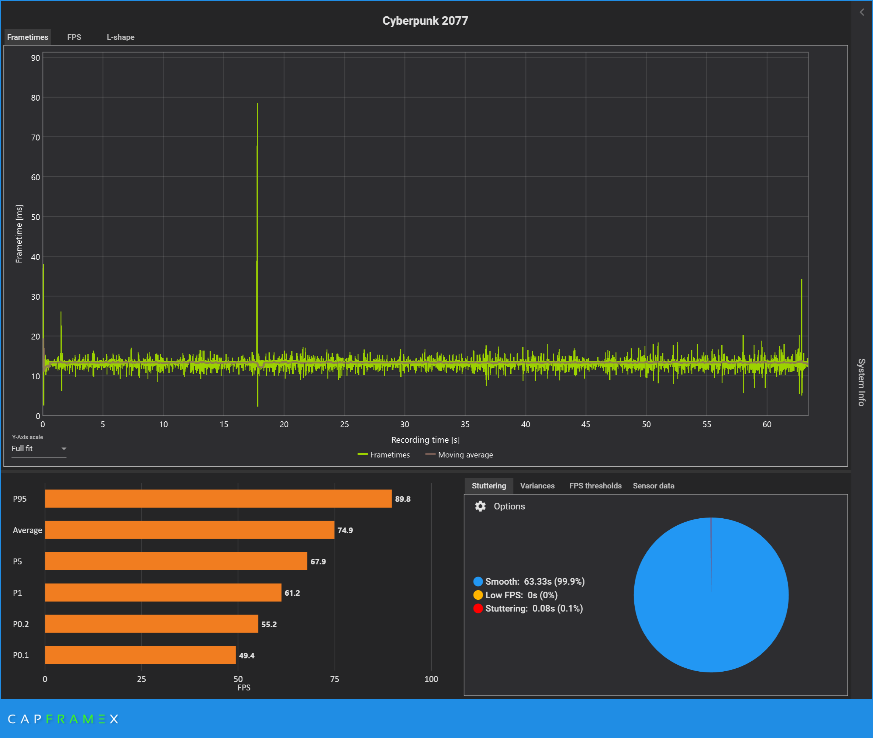The image size is (873, 738).
Task: Open the Sensor data tab
Action: 653,486
